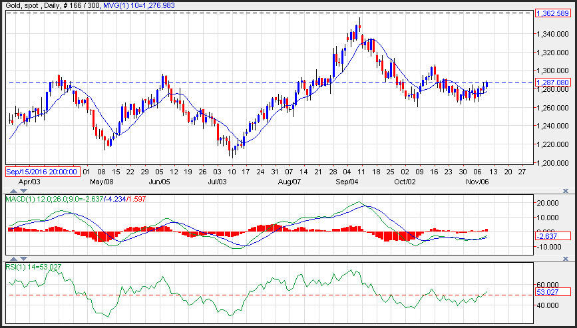
Task: Click the Gold spot Daily chart title
Action: (x=53, y=6)
